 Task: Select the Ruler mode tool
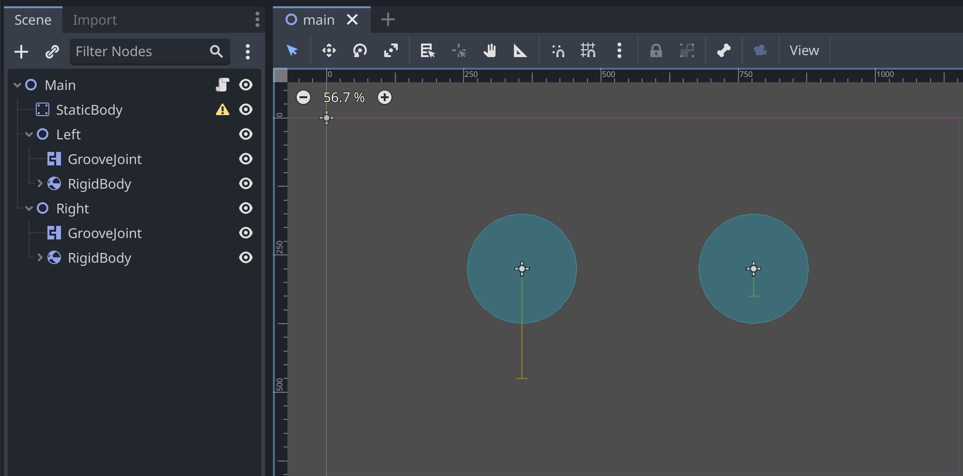521,50
